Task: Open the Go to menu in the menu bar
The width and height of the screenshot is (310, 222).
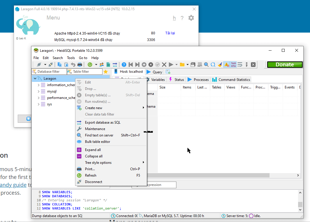Action: click(x=83, y=58)
